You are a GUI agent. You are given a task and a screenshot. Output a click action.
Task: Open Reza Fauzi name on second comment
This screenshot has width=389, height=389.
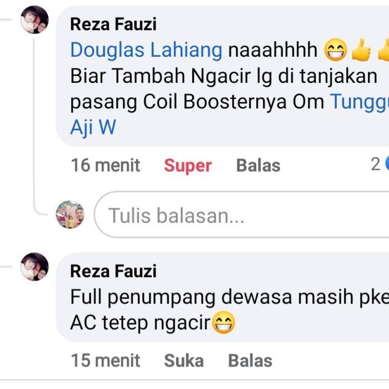[113, 271]
